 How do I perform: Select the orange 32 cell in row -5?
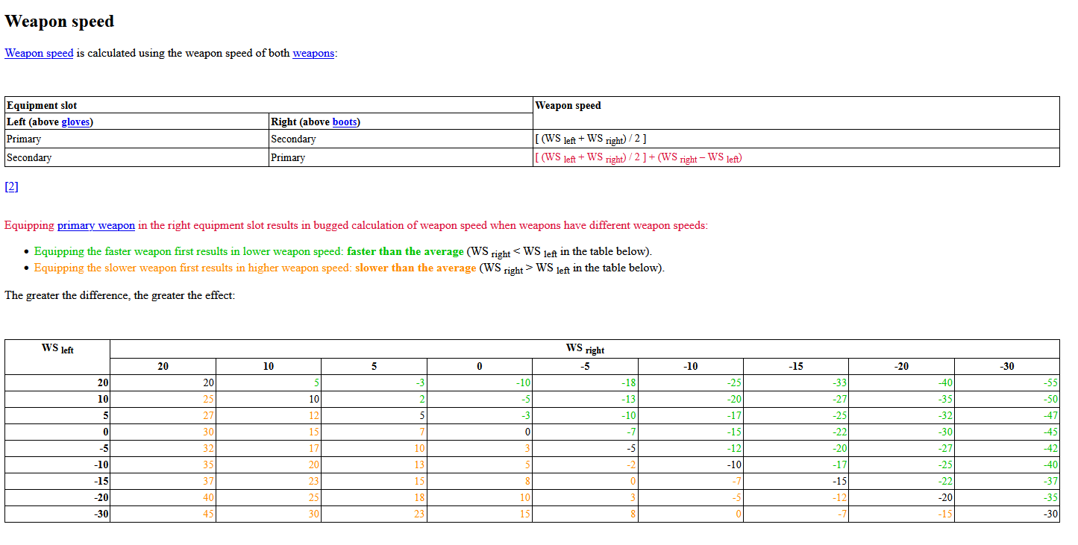163,448
